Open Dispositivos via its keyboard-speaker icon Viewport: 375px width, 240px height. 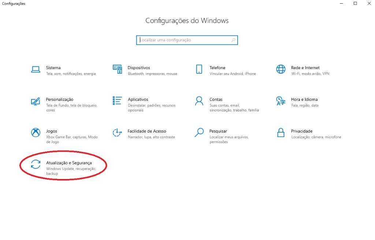point(117,69)
